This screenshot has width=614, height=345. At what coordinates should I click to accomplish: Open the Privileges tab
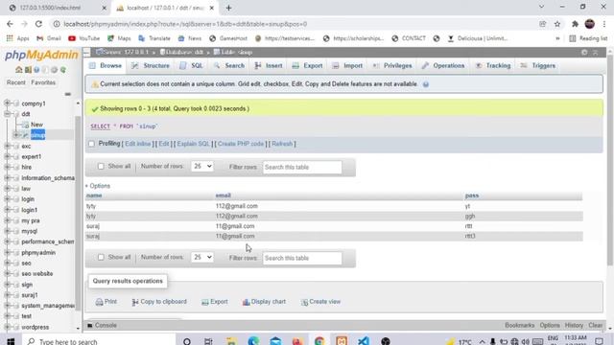(392, 66)
